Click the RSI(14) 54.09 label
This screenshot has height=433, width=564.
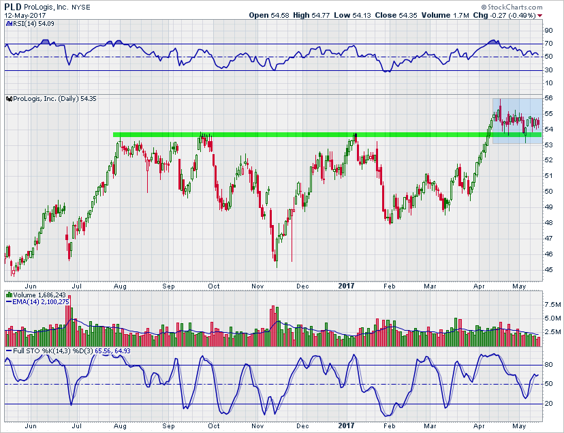coord(33,24)
